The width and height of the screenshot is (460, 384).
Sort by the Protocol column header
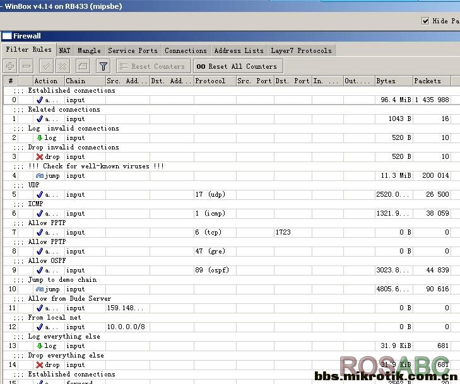pyautogui.click(x=215, y=81)
